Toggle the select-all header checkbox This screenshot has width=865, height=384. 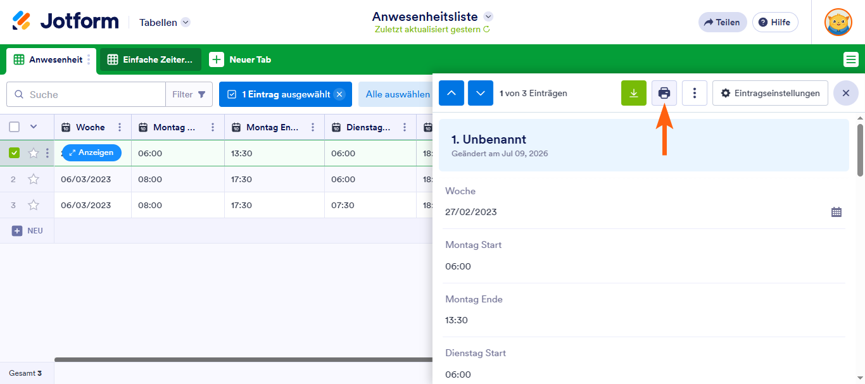[15, 127]
